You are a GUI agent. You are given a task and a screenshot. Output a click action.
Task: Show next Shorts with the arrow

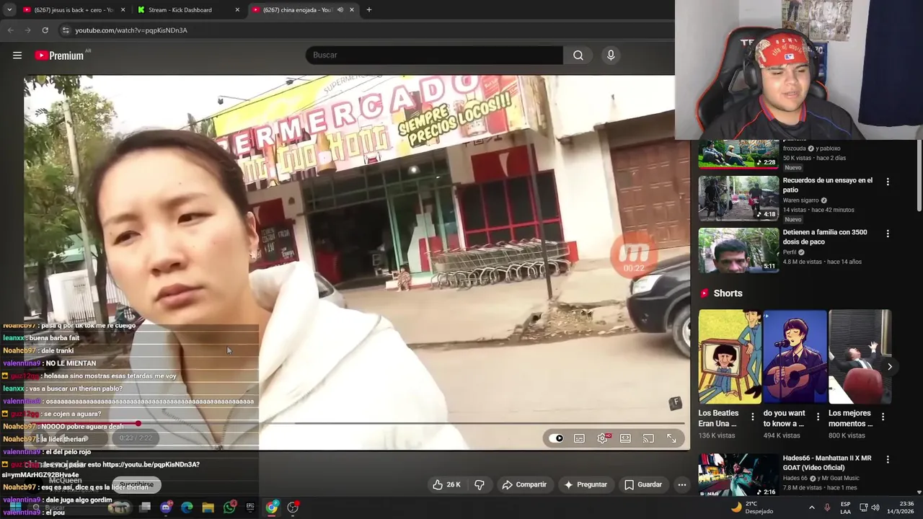pyautogui.click(x=890, y=366)
